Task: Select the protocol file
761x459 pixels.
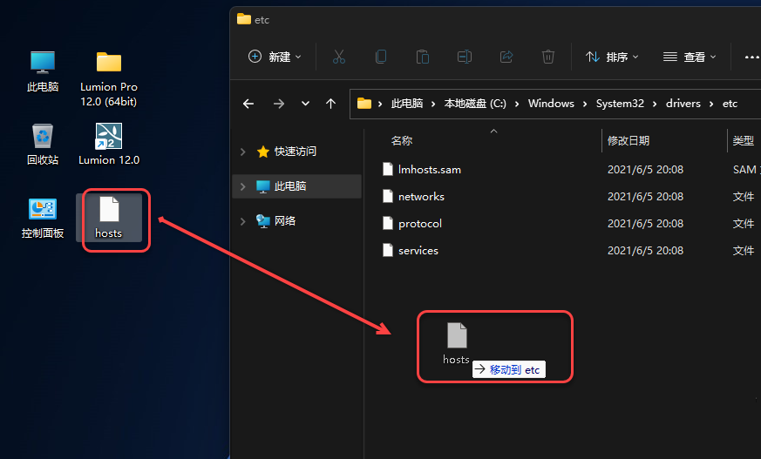Action: click(x=420, y=224)
